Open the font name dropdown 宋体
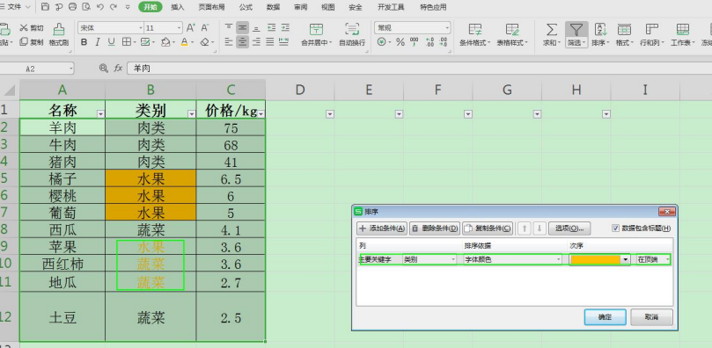Screen dimensions: 712x348 140,28
